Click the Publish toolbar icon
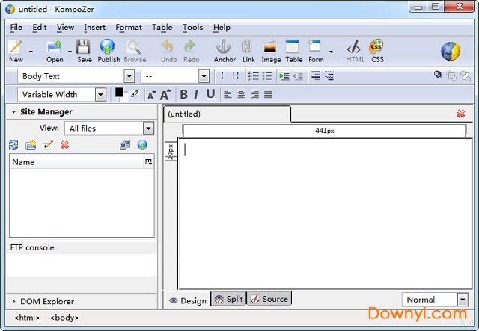 pos(108,50)
